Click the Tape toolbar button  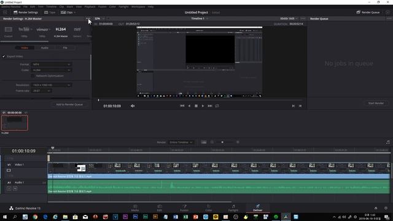click(50, 12)
